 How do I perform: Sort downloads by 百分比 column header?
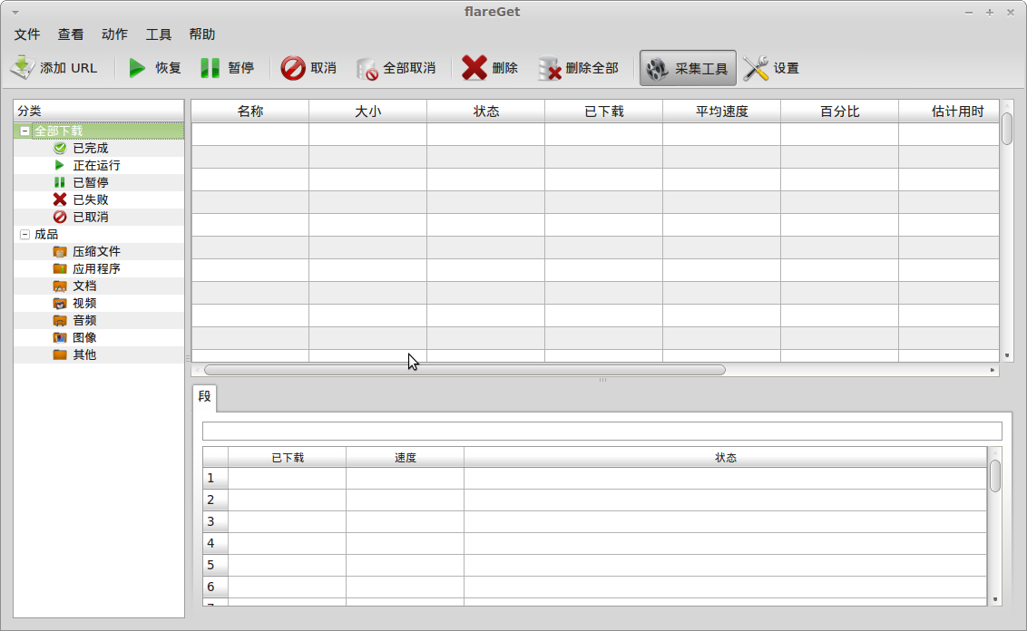pyautogui.click(x=840, y=112)
